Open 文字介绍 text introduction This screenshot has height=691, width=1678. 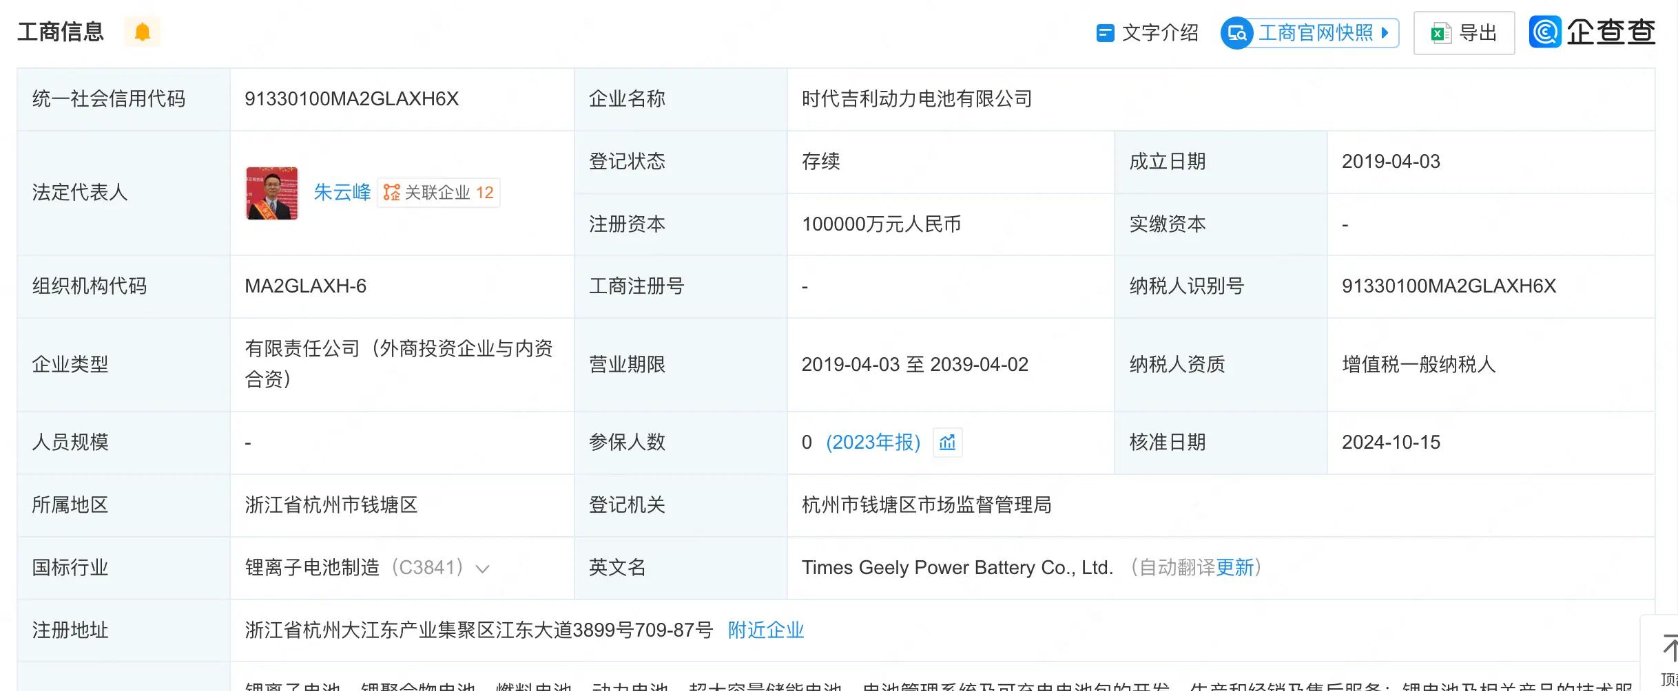point(1148,33)
